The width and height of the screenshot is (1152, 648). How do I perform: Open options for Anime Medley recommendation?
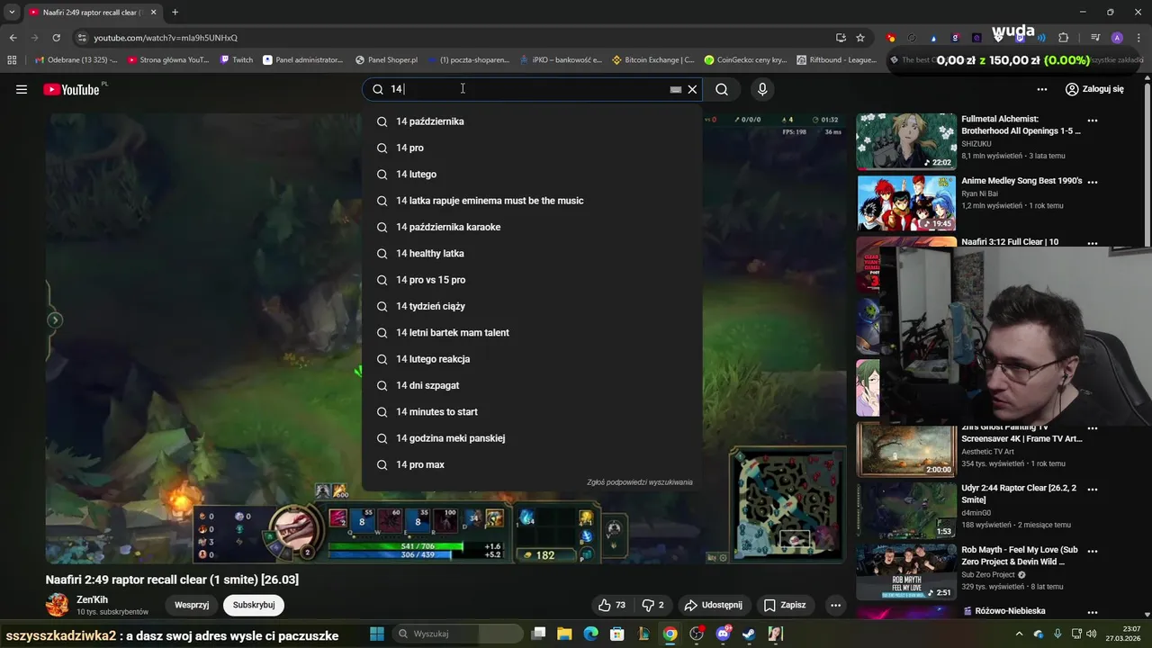[1093, 182]
